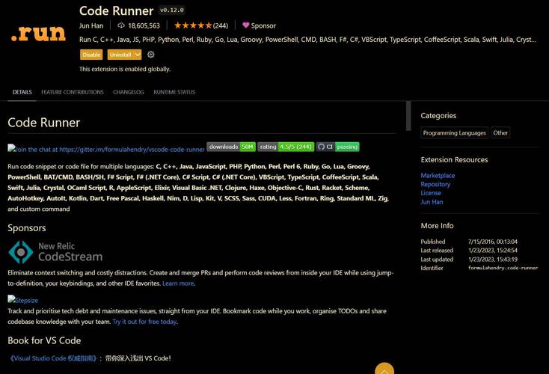Uninstall the Code Runner extension
The image size is (549, 374).
120,55
